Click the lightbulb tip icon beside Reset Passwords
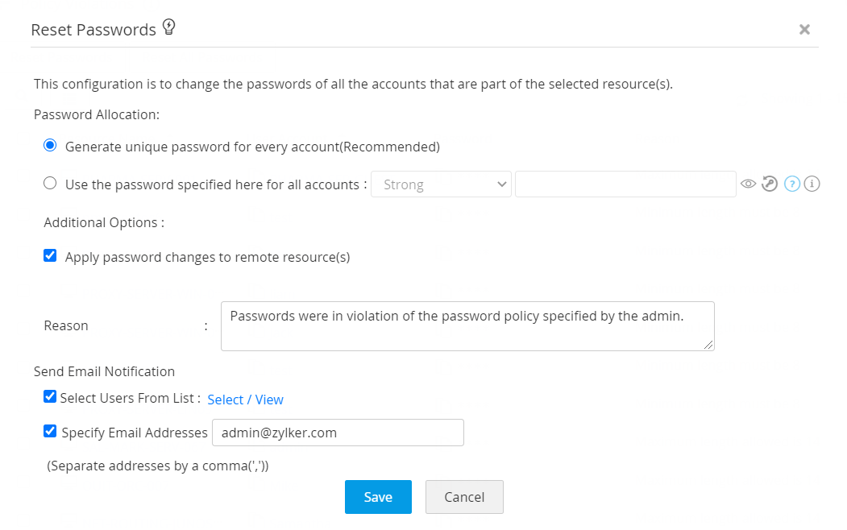The image size is (847, 530). pos(168,27)
